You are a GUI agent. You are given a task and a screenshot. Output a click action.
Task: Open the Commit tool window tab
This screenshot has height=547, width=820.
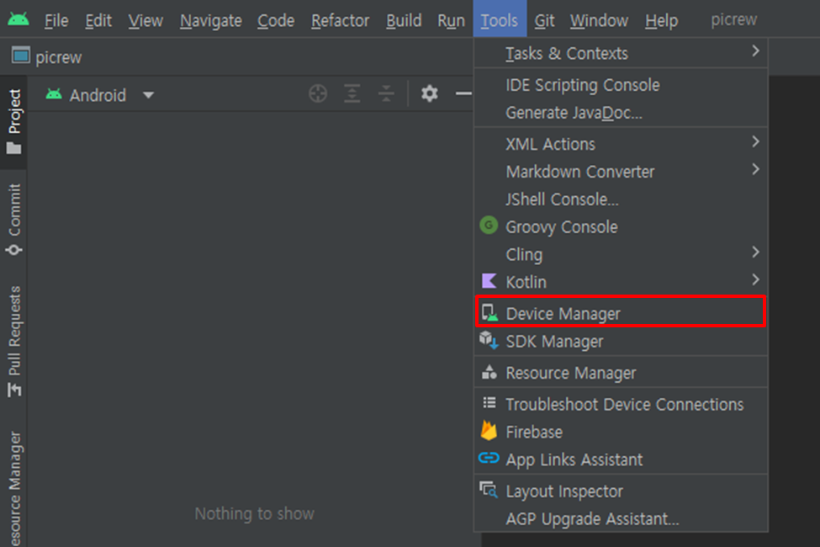pyautogui.click(x=14, y=220)
